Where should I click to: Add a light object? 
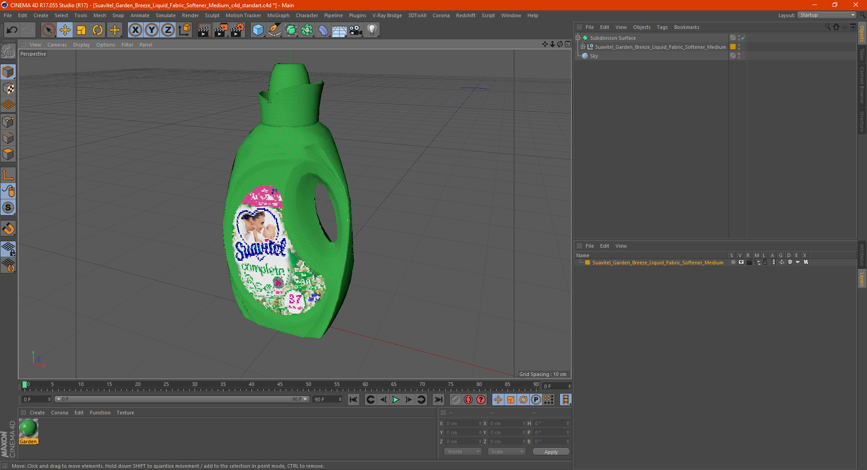(372, 30)
